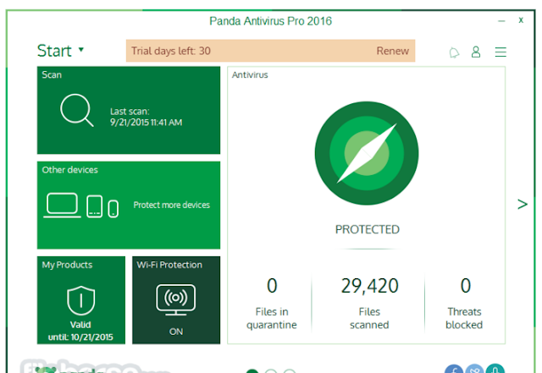Open the Other devices tile label
The height and width of the screenshot is (373, 542).
(x=69, y=170)
